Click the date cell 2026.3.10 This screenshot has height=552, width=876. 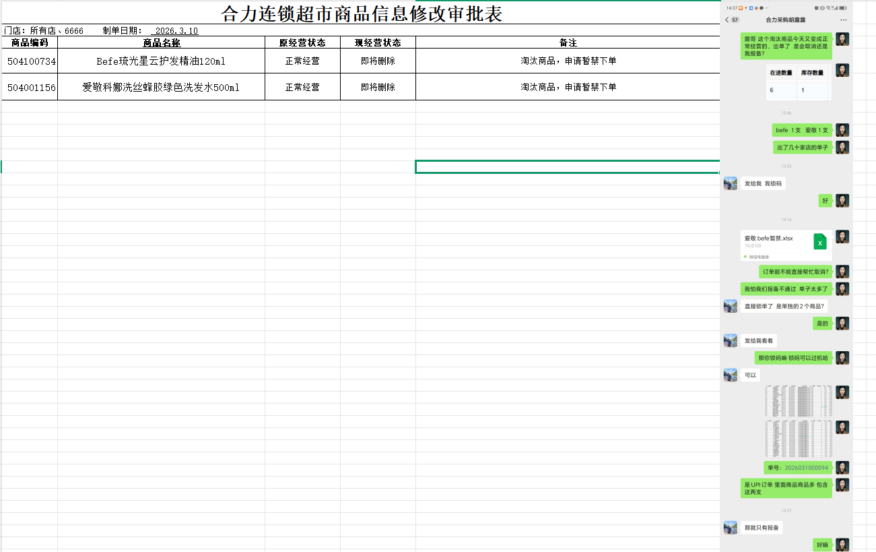tap(175, 31)
